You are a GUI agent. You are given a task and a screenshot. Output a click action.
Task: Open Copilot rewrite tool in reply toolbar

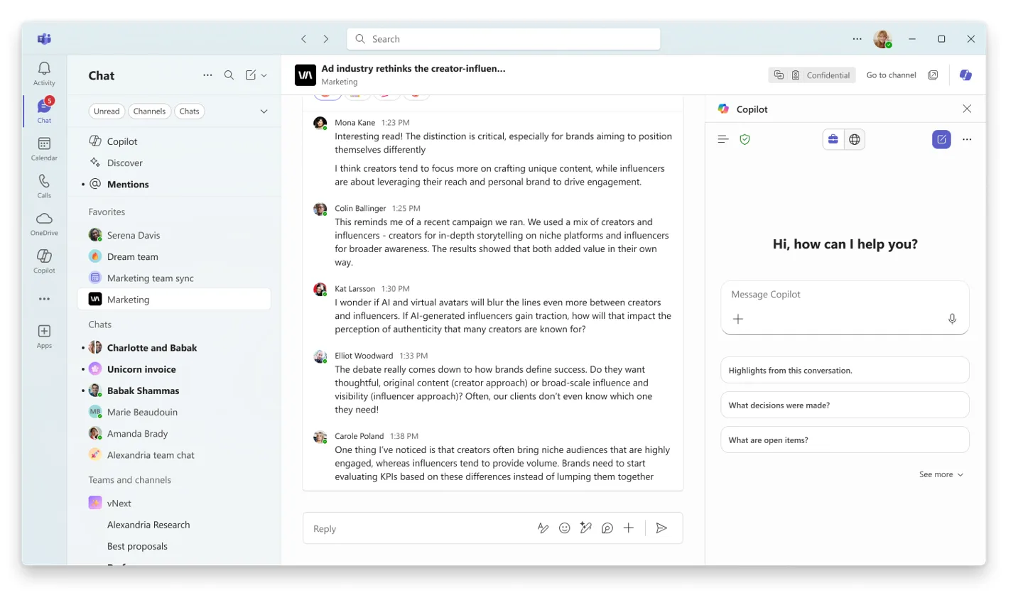click(585, 528)
